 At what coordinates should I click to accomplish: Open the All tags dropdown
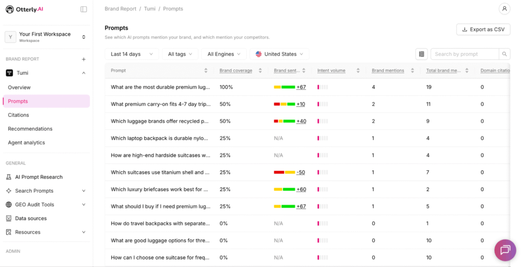[x=180, y=54]
